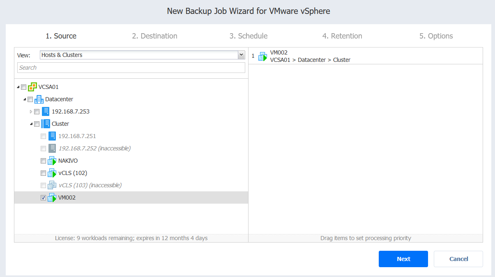
Task: Click the "VCSA01 > Datacenter > Cluster" path text
Action: pyautogui.click(x=310, y=60)
